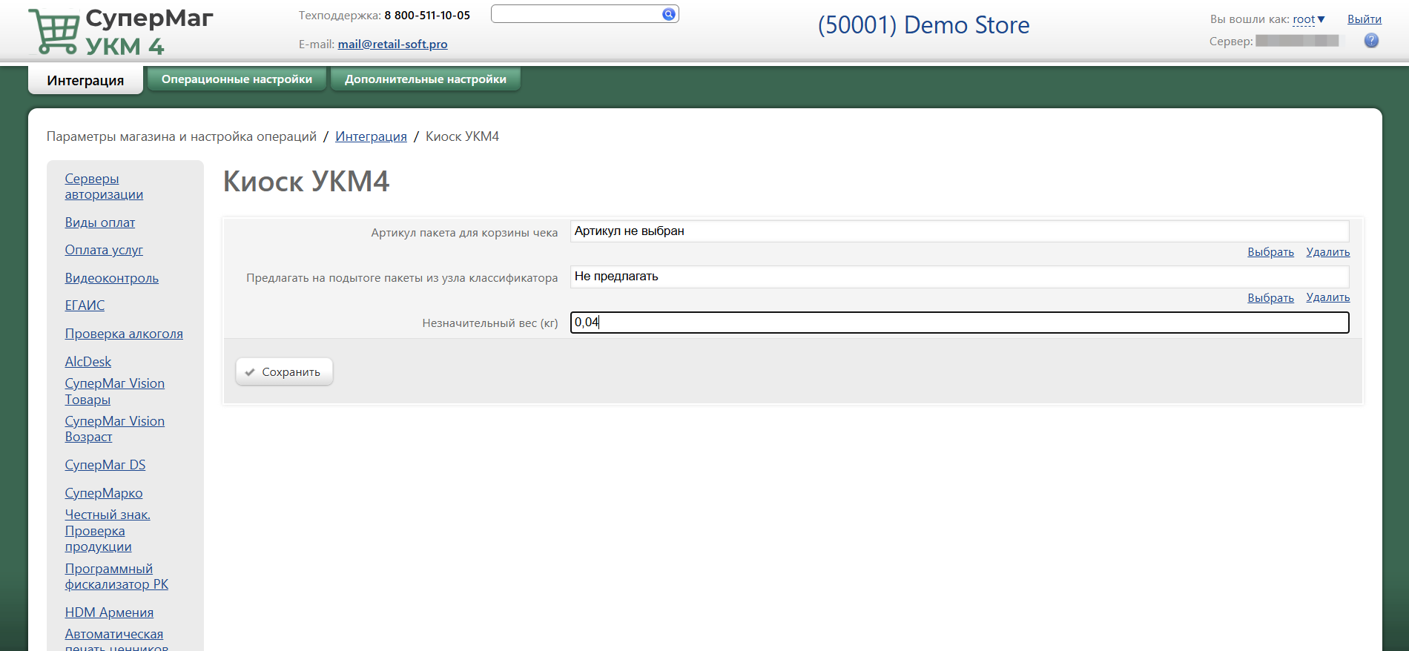
Task: Click the search magnifier icon in header
Action: coord(668,14)
